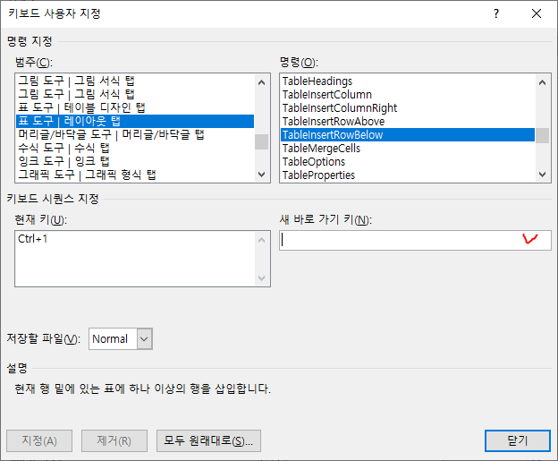This screenshot has height=461, width=558.
Task: Focus the new shortcut key input field
Action: click(415, 240)
